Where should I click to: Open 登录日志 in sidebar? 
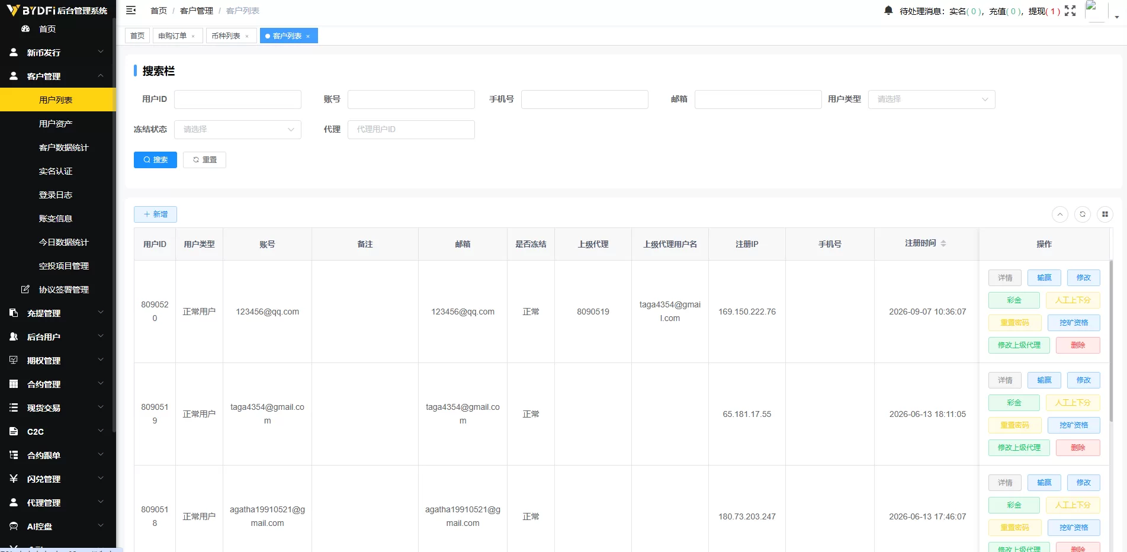point(58,194)
